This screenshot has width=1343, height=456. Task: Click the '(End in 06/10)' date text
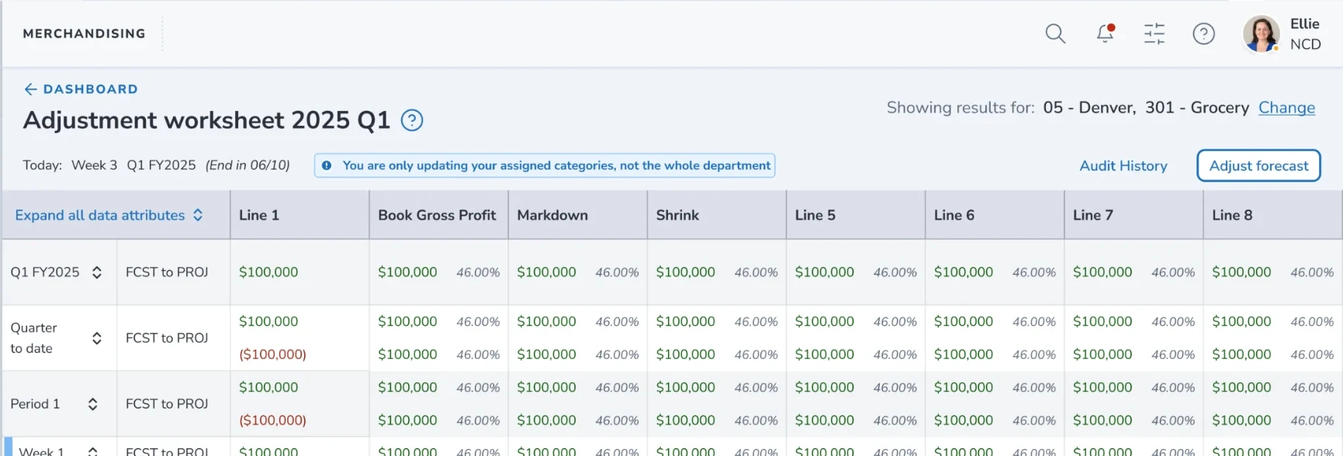point(247,165)
